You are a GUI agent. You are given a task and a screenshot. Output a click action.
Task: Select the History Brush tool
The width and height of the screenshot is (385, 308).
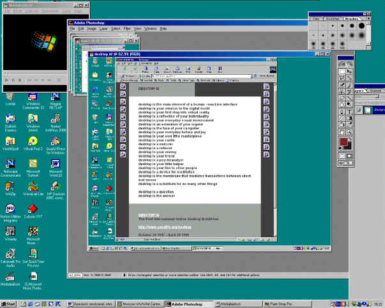tap(349, 91)
